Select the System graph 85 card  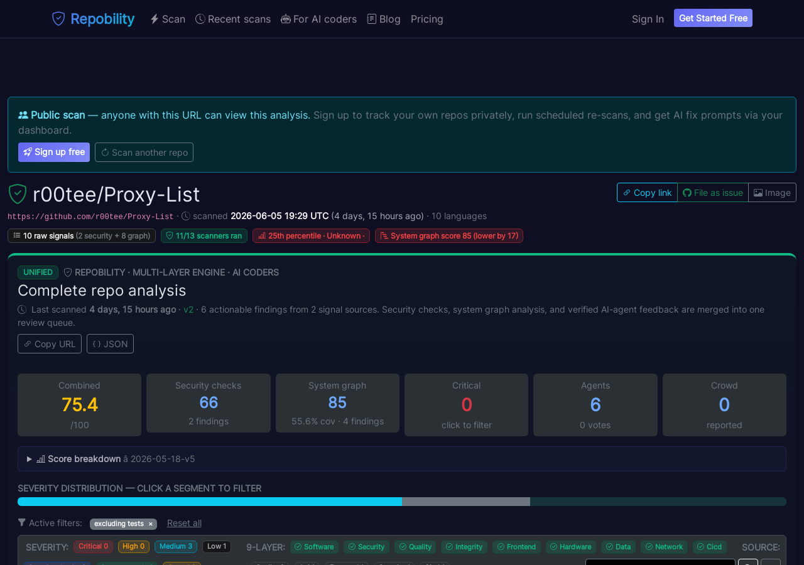(337, 403)
